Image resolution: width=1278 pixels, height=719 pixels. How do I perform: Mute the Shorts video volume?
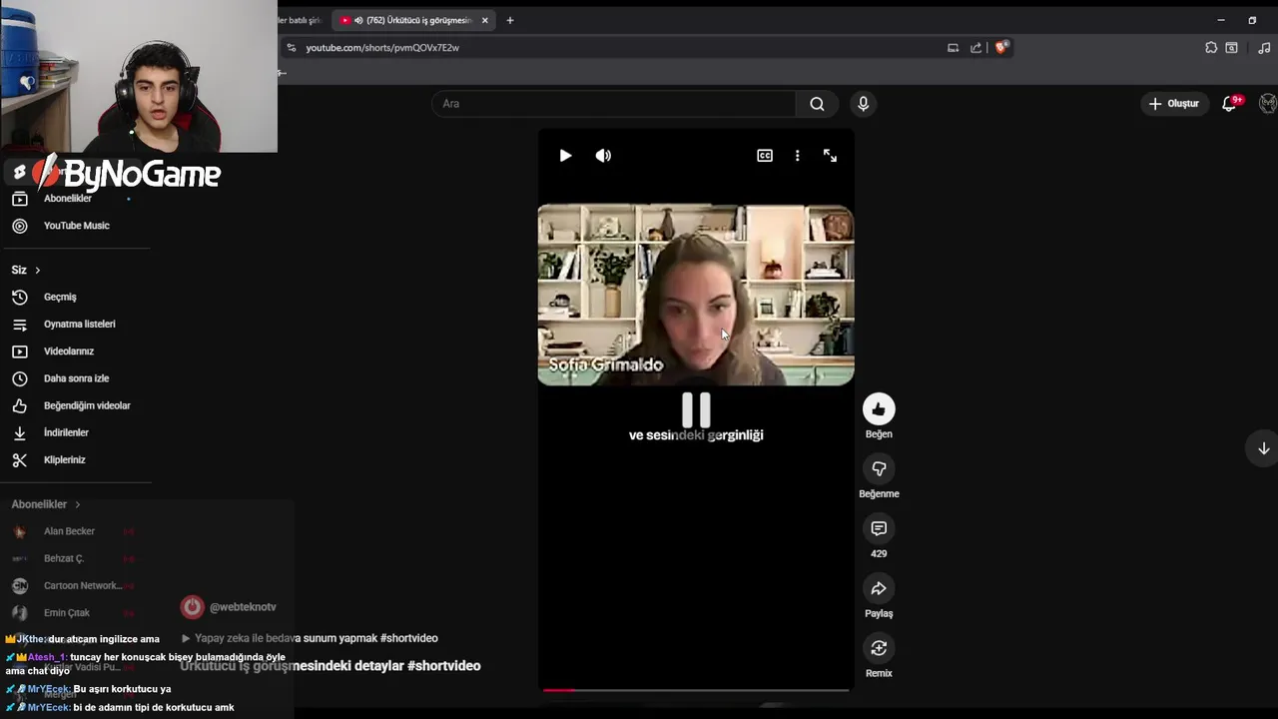coord(603,156)
